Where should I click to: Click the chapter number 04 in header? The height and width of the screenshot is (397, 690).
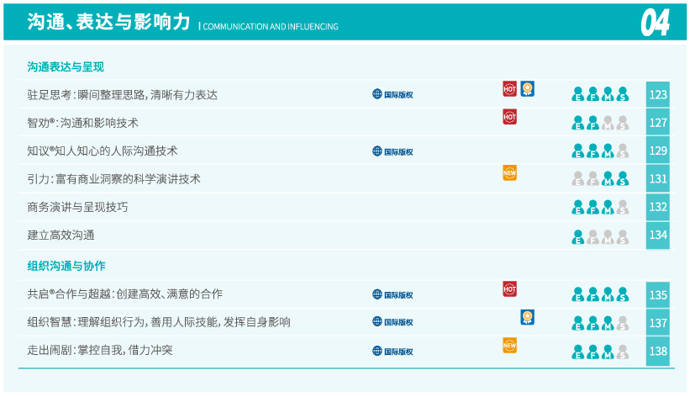pyautogui.click(x=655, y=23)
